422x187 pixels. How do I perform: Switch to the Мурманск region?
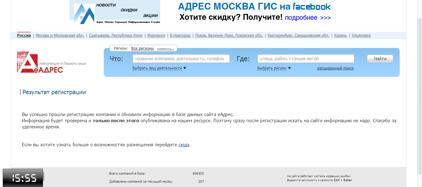coord(156,35)
